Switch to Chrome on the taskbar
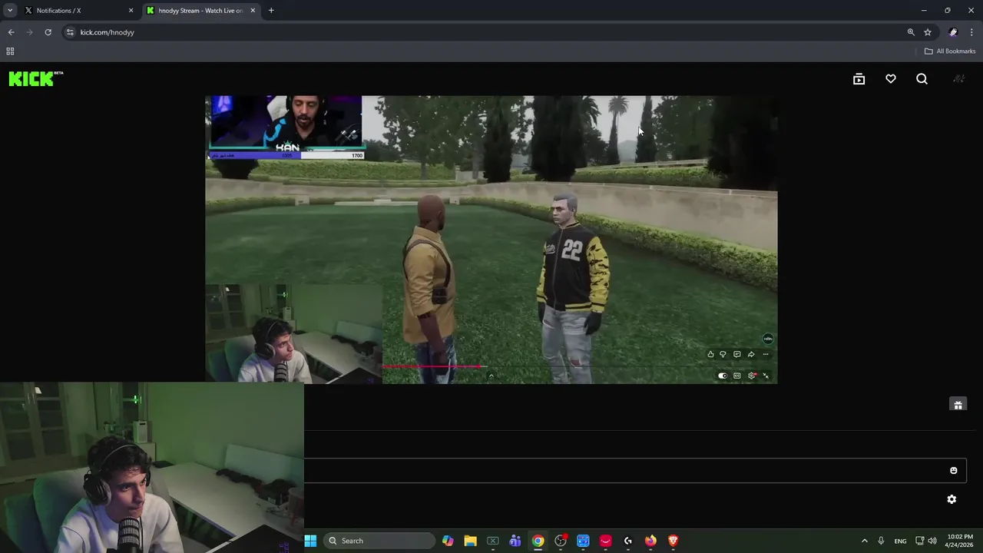The image size is (983, 553). pyautogui.click(x=538, y=541)
